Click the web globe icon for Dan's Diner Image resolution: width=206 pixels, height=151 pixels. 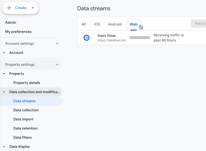(86, 38)
